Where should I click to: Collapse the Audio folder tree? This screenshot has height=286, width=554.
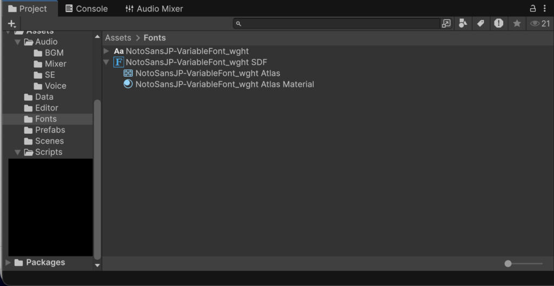pyautogui.click(x=18, y=42)
